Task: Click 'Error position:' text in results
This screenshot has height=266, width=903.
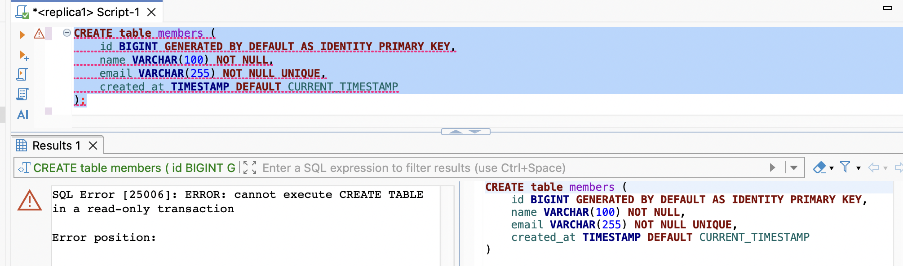Action: [104, 237]
